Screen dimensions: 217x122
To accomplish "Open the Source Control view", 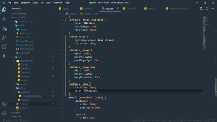I will (x=4, y=28).
